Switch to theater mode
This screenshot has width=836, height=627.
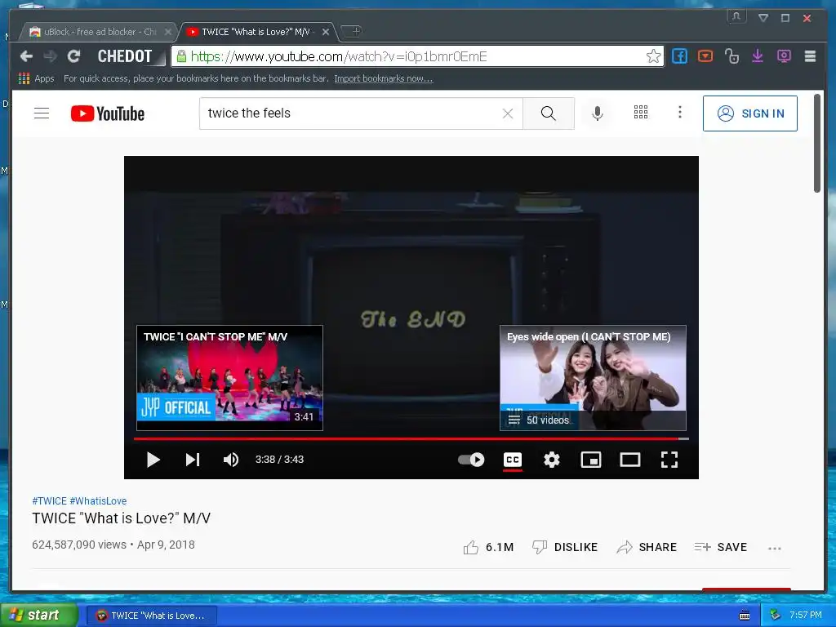pos(630,460)
